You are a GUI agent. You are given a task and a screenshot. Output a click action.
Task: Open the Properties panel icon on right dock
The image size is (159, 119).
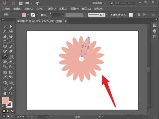click(155, 25)
